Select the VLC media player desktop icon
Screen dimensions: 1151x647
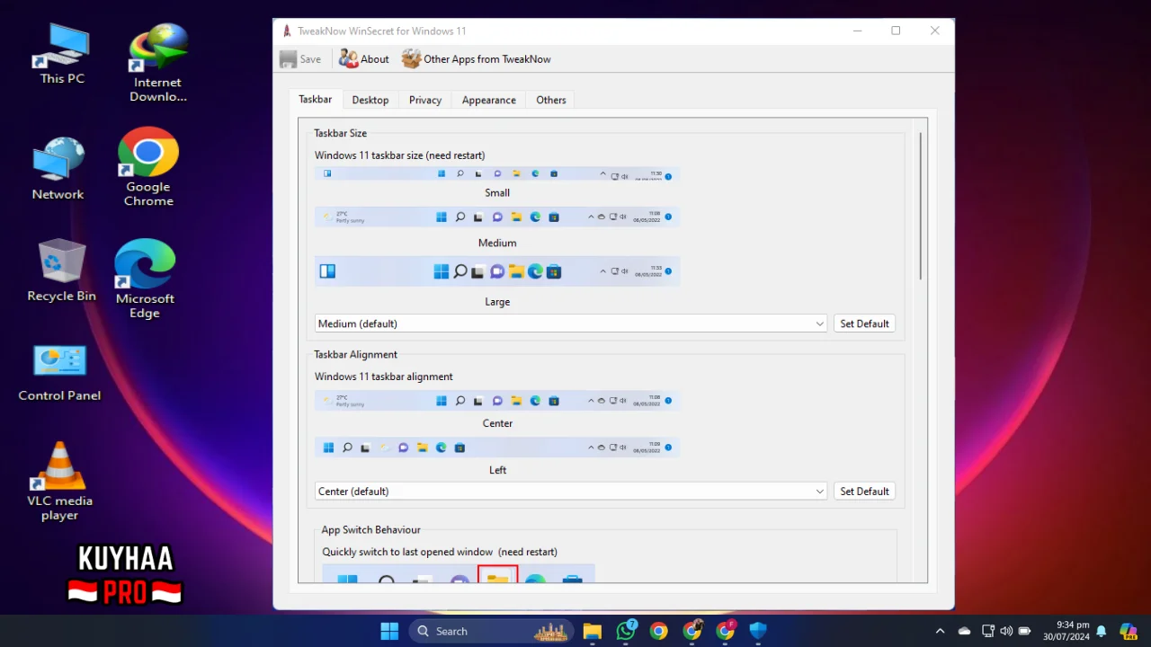pyautogui.click(x=59, y=481)
